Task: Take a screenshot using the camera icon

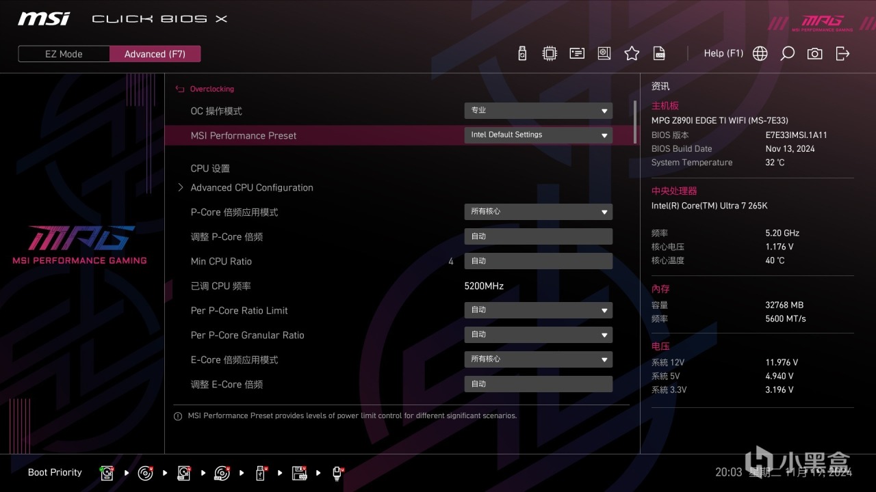Action: pos(814,53)
